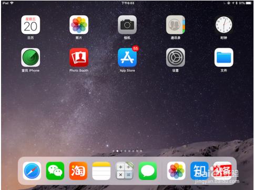Screen dimensions: 254x190
Task: Open the Files app (文件)
Action: tap(224, 57)
